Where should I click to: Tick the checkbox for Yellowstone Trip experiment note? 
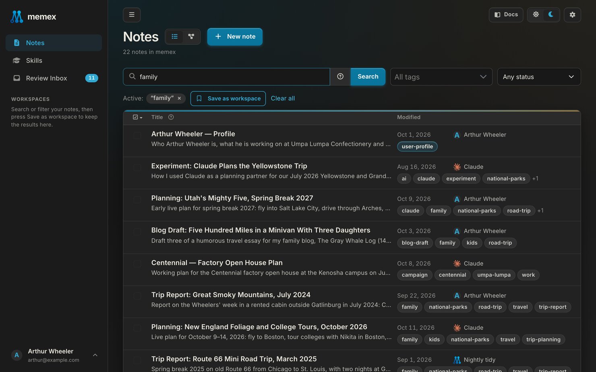137,168
